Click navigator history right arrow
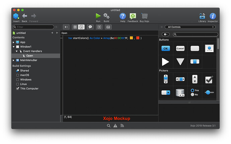Image resolution: width=231 pixels, height=144 pixels. (57, 33)
